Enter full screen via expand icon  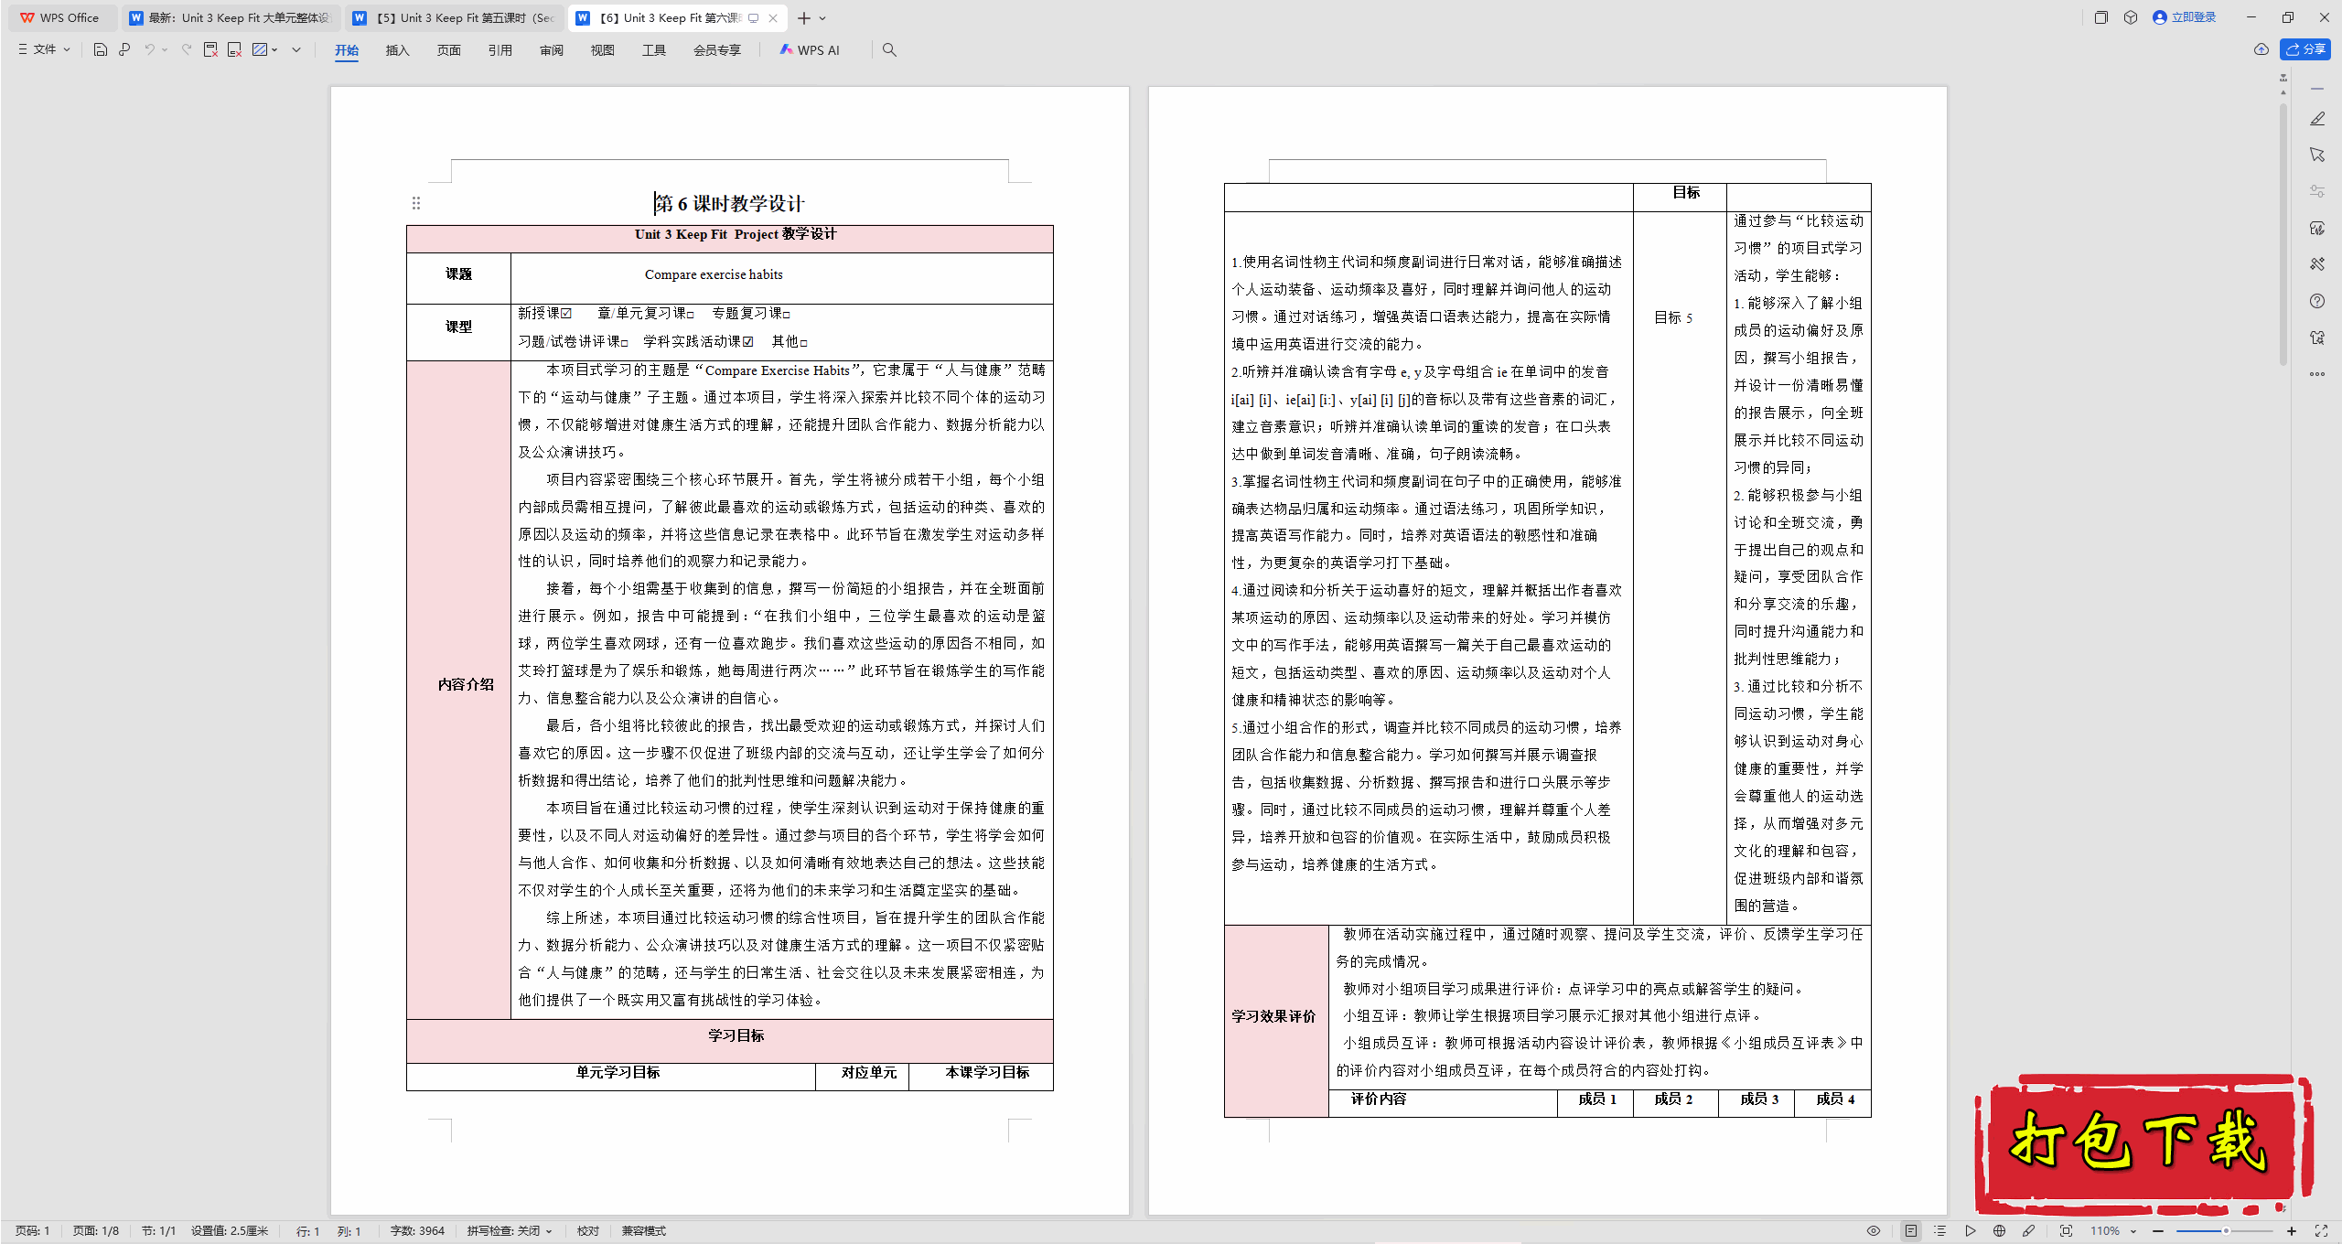2321,1231
